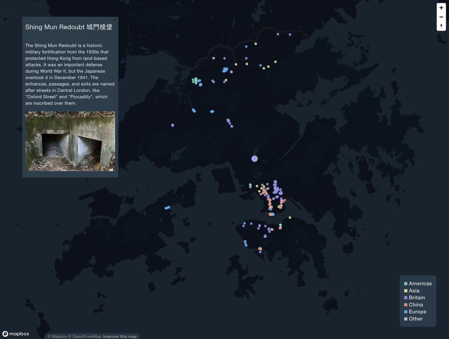Select the highlighted Shing Mun Redoubt marker
The height and width of the screenshot is (339, 449).
pyautogui.click(x=254, y=159)
